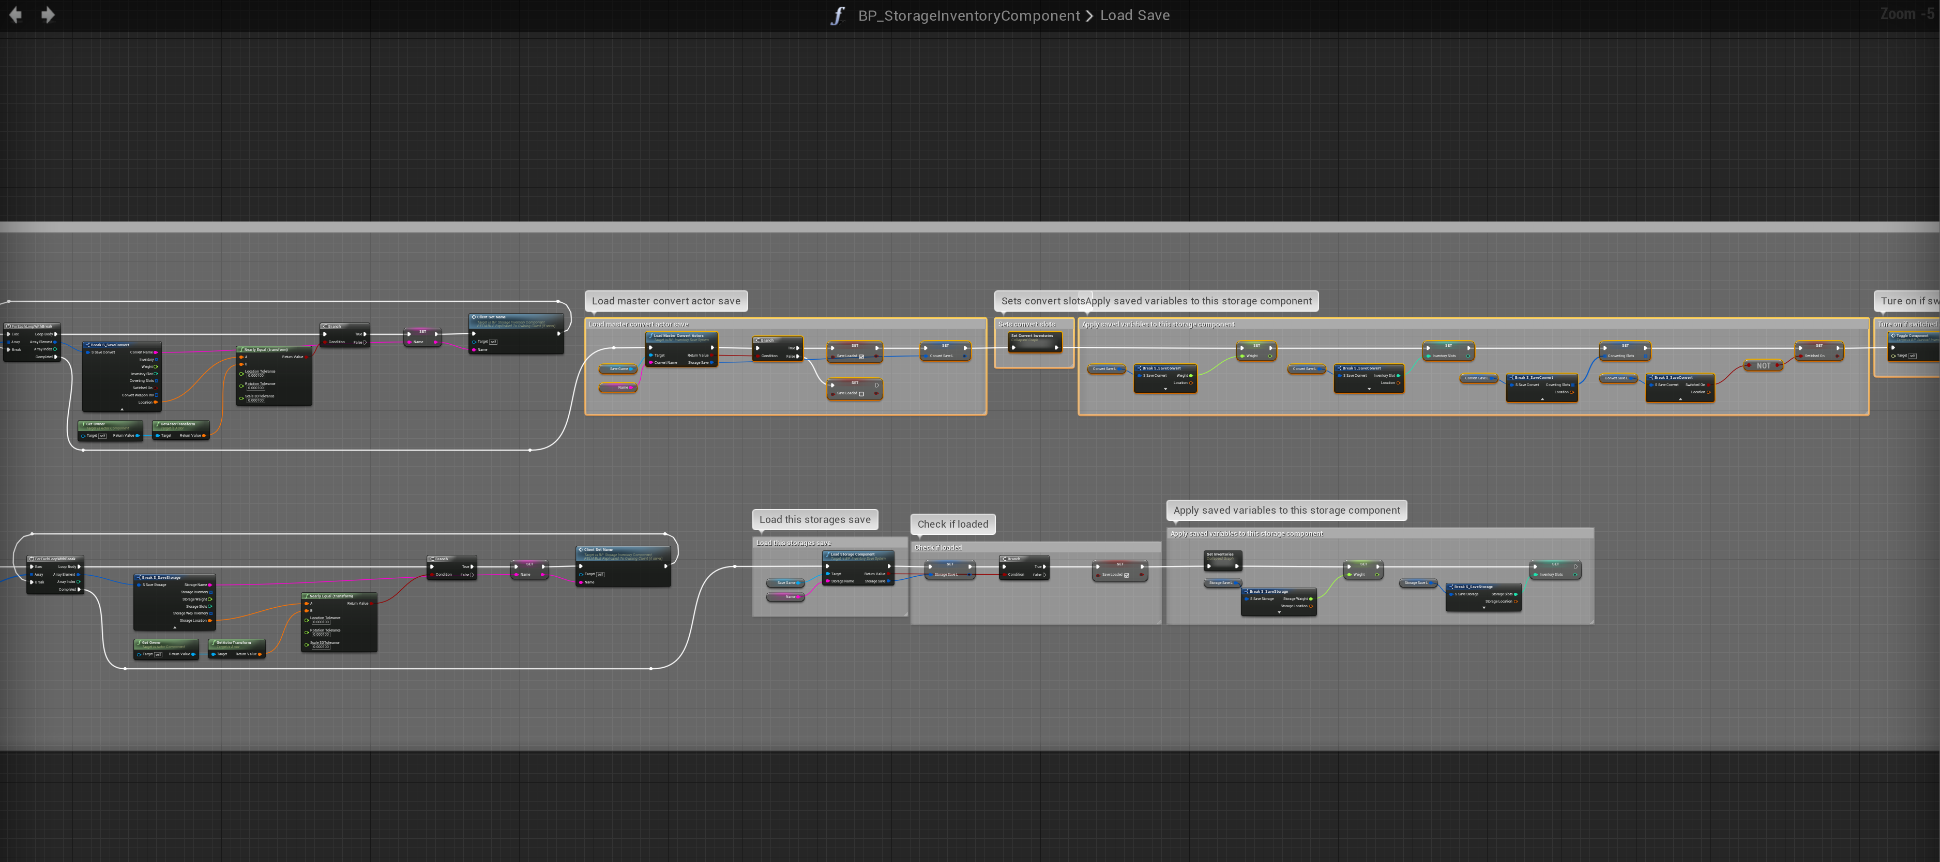Click the back navigation arrow

tap(15, 15)
